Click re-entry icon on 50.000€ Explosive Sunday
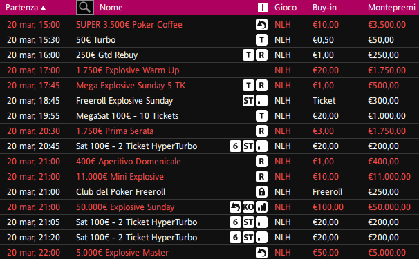Screen dimensions: 419x259 [235, 207]
